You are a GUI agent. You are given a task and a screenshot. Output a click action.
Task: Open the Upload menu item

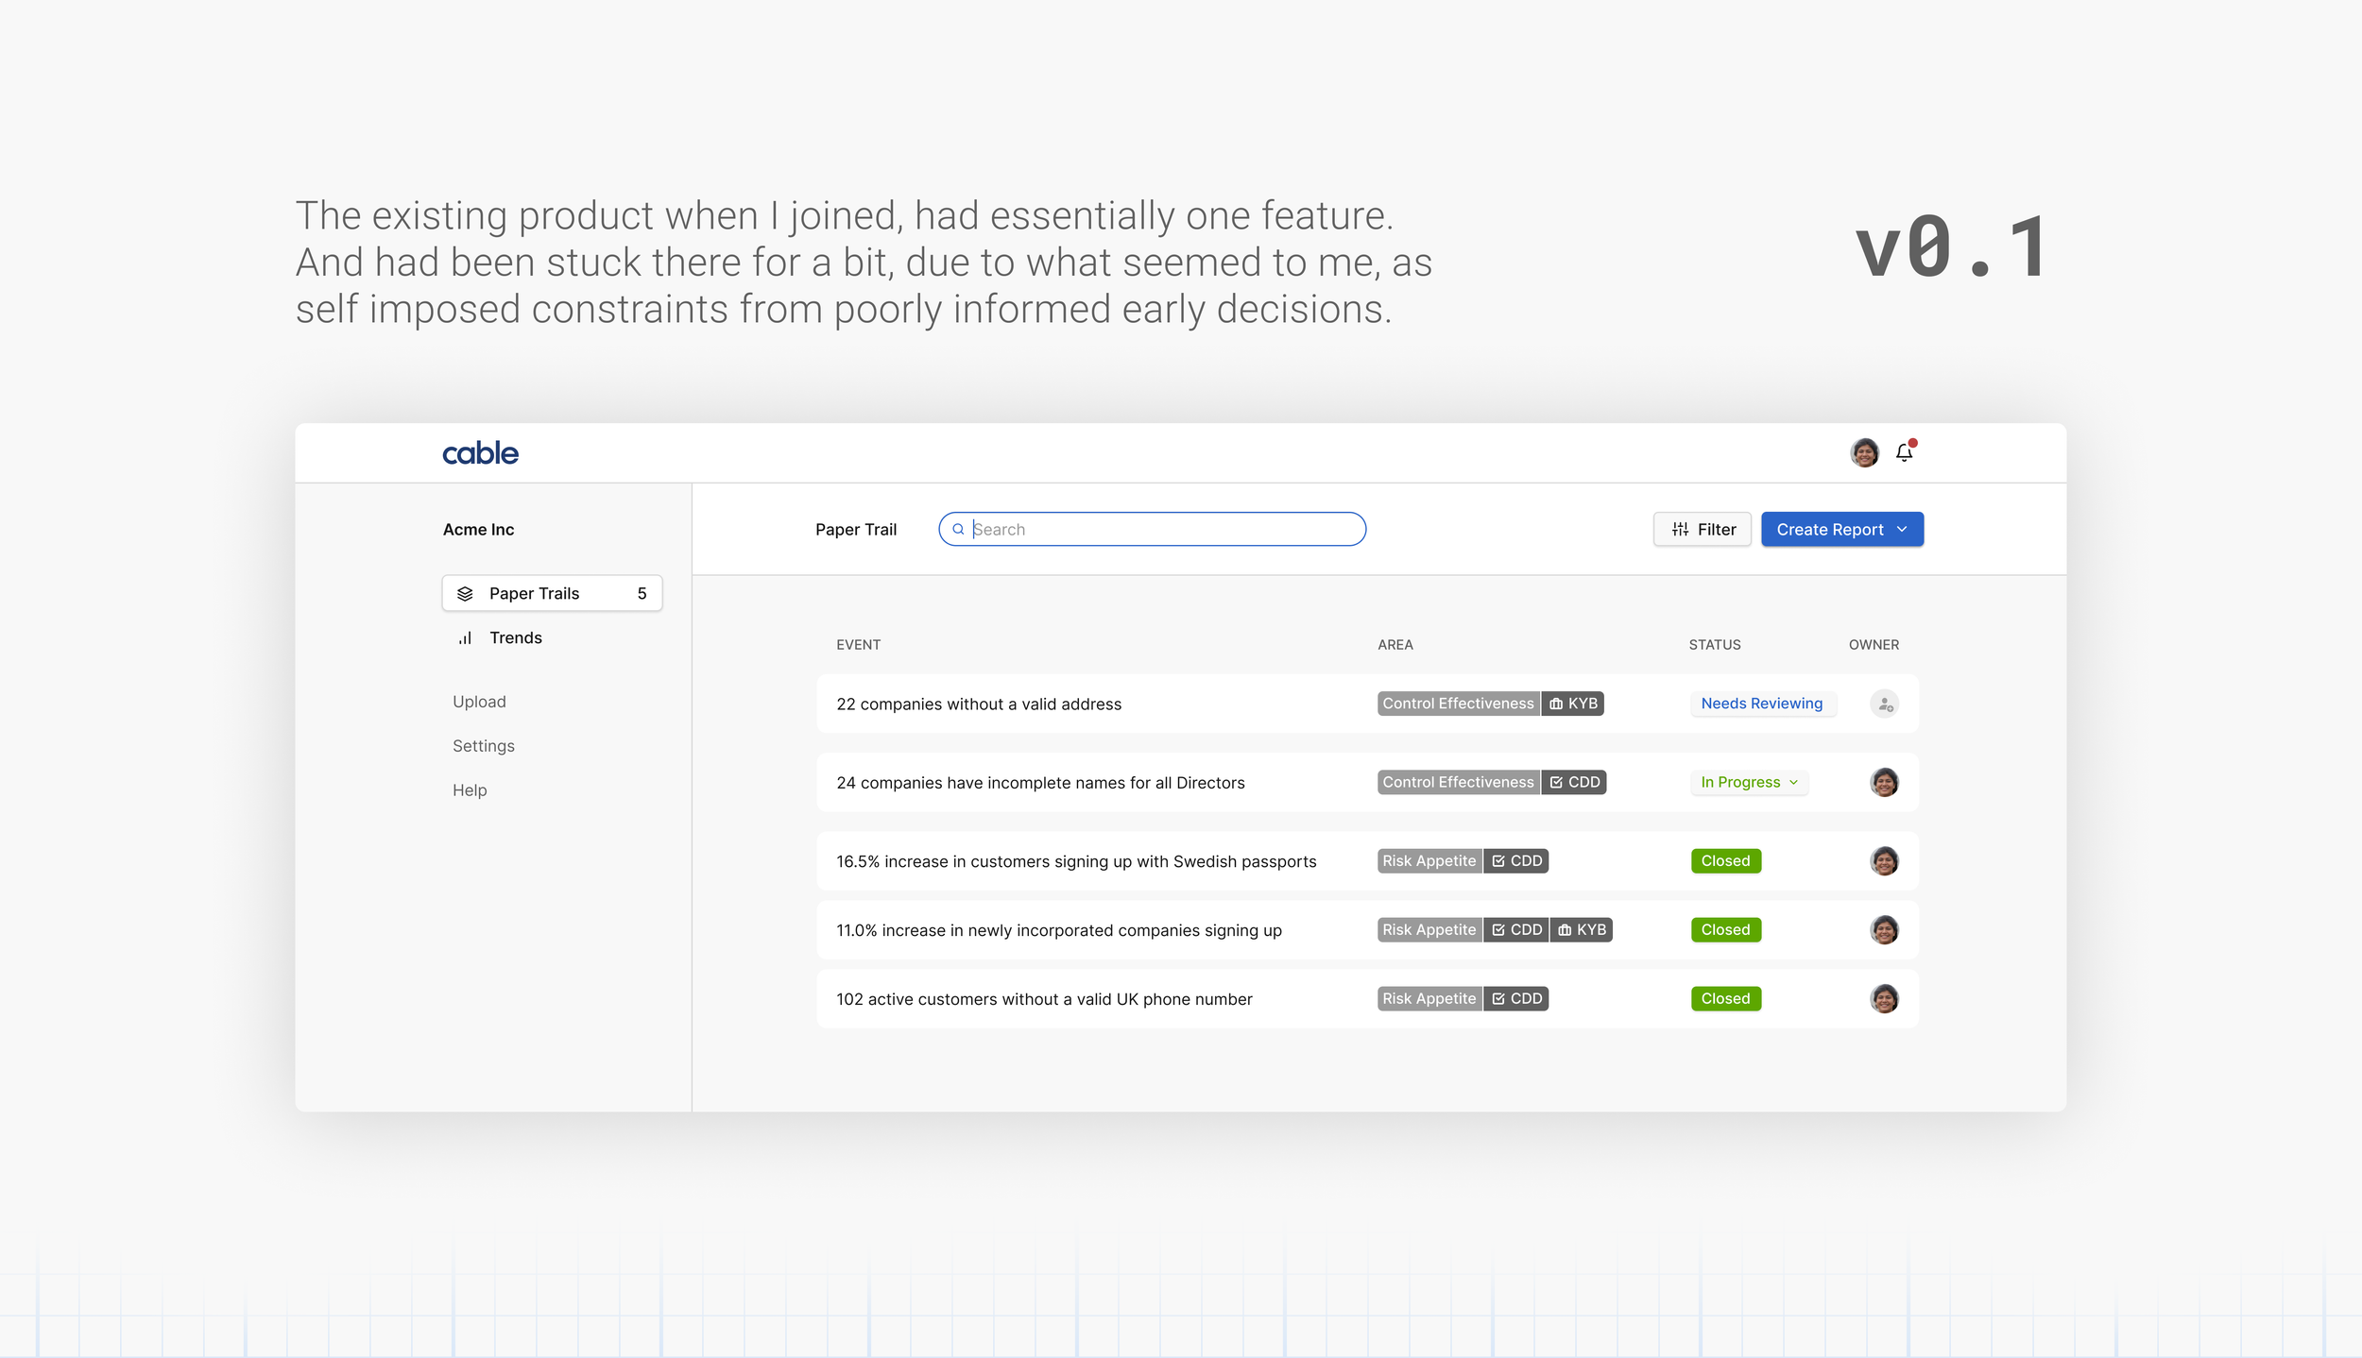(479, 702)
